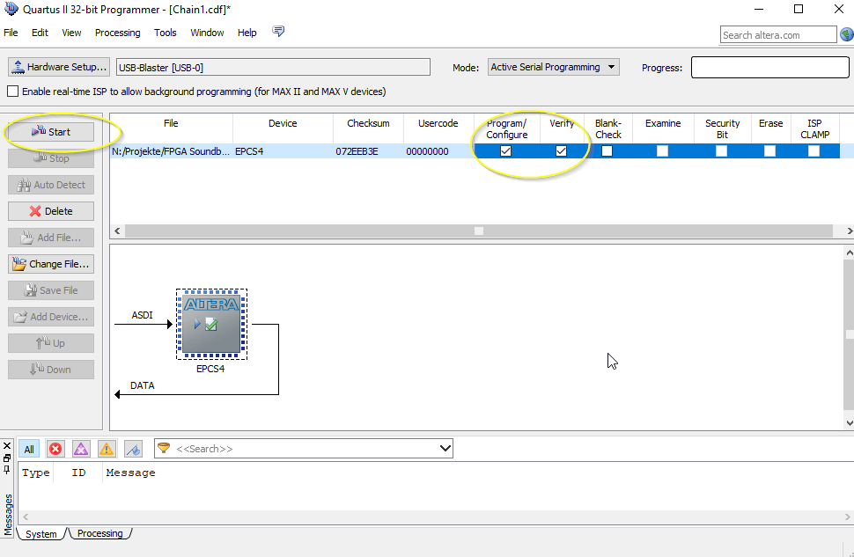The image size is (854, 557).
Task: Filter messages by critical warning icon
Action: [81, 449]
